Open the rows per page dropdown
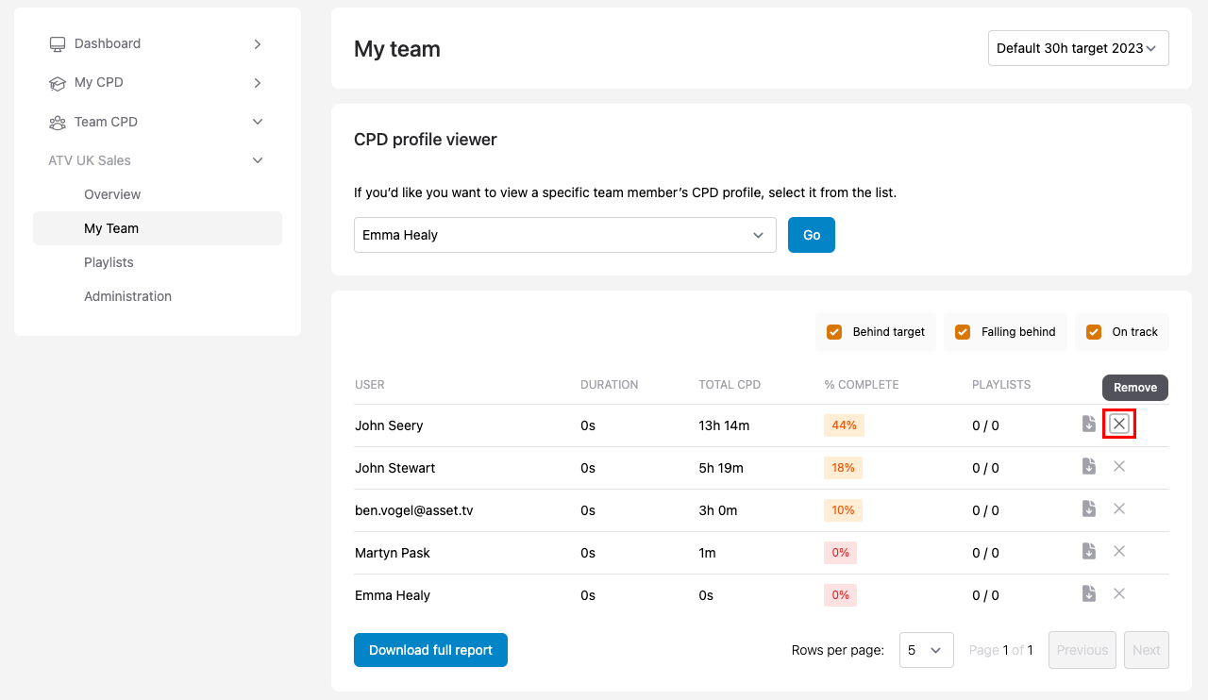 pos(926,650)
